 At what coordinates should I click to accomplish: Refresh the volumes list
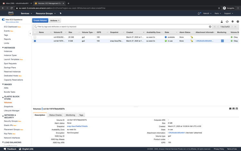click(227, 21)
